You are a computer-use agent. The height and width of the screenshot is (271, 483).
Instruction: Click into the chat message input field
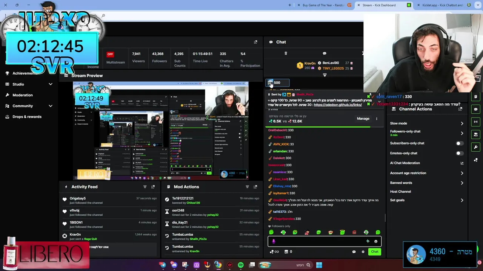[x=325, y=241]
